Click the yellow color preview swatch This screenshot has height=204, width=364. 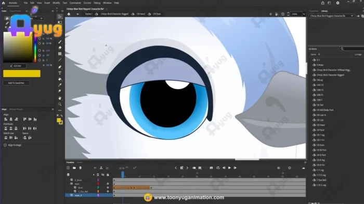pos(22,74)
